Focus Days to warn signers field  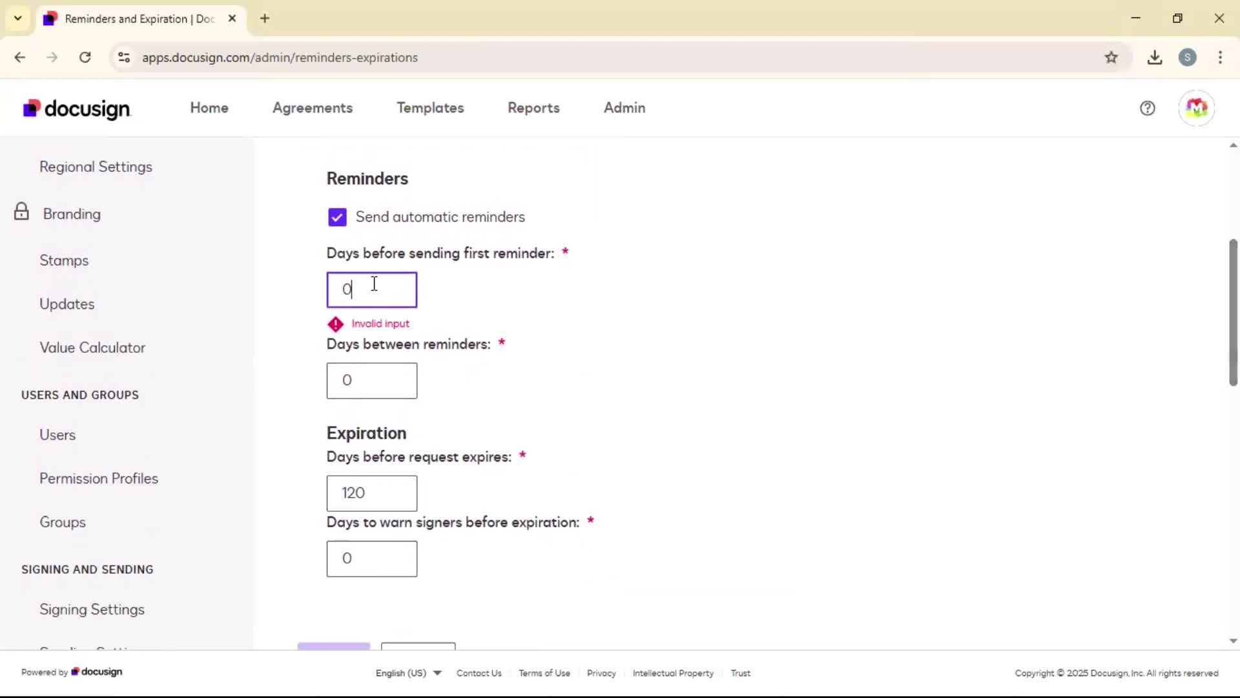[x=372, y=559]
